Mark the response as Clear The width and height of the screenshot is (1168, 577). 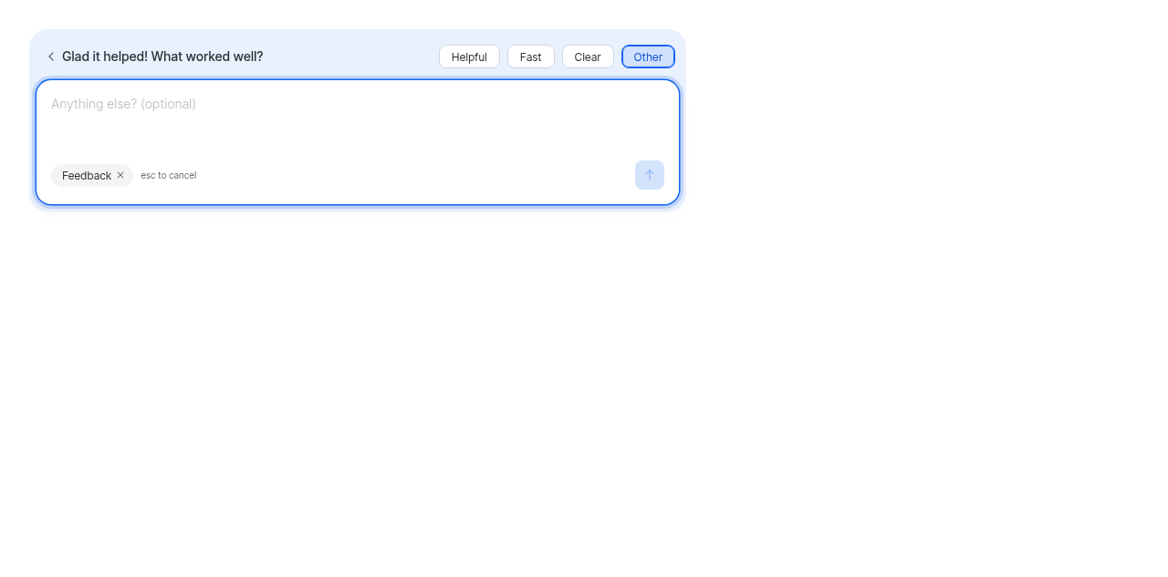point(588,57)
